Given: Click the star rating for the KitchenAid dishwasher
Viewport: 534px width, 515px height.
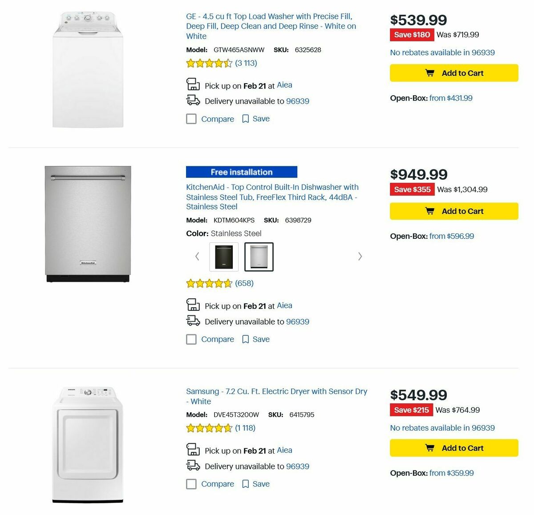Looking at the screenshot, I should click(x=209, y=283).
